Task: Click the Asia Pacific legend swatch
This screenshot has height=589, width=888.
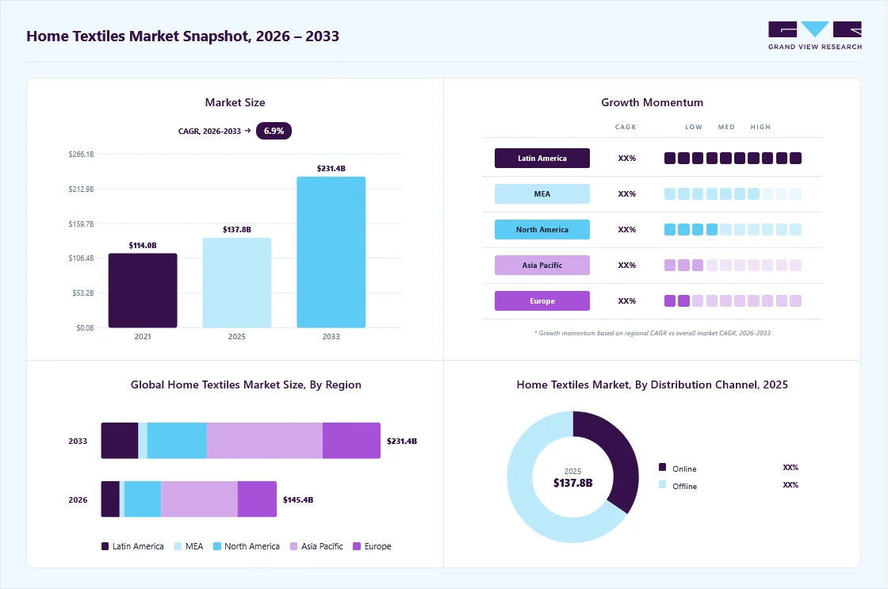Action: click(294, 546)
